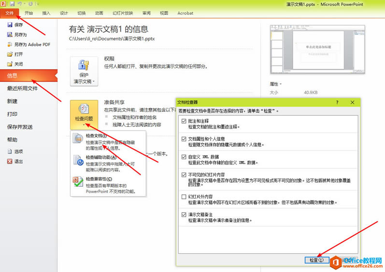This screenshot has width=385, height=272.
Task: Click the Undo icon in quick access toolbar
Action: coord(20,4)
